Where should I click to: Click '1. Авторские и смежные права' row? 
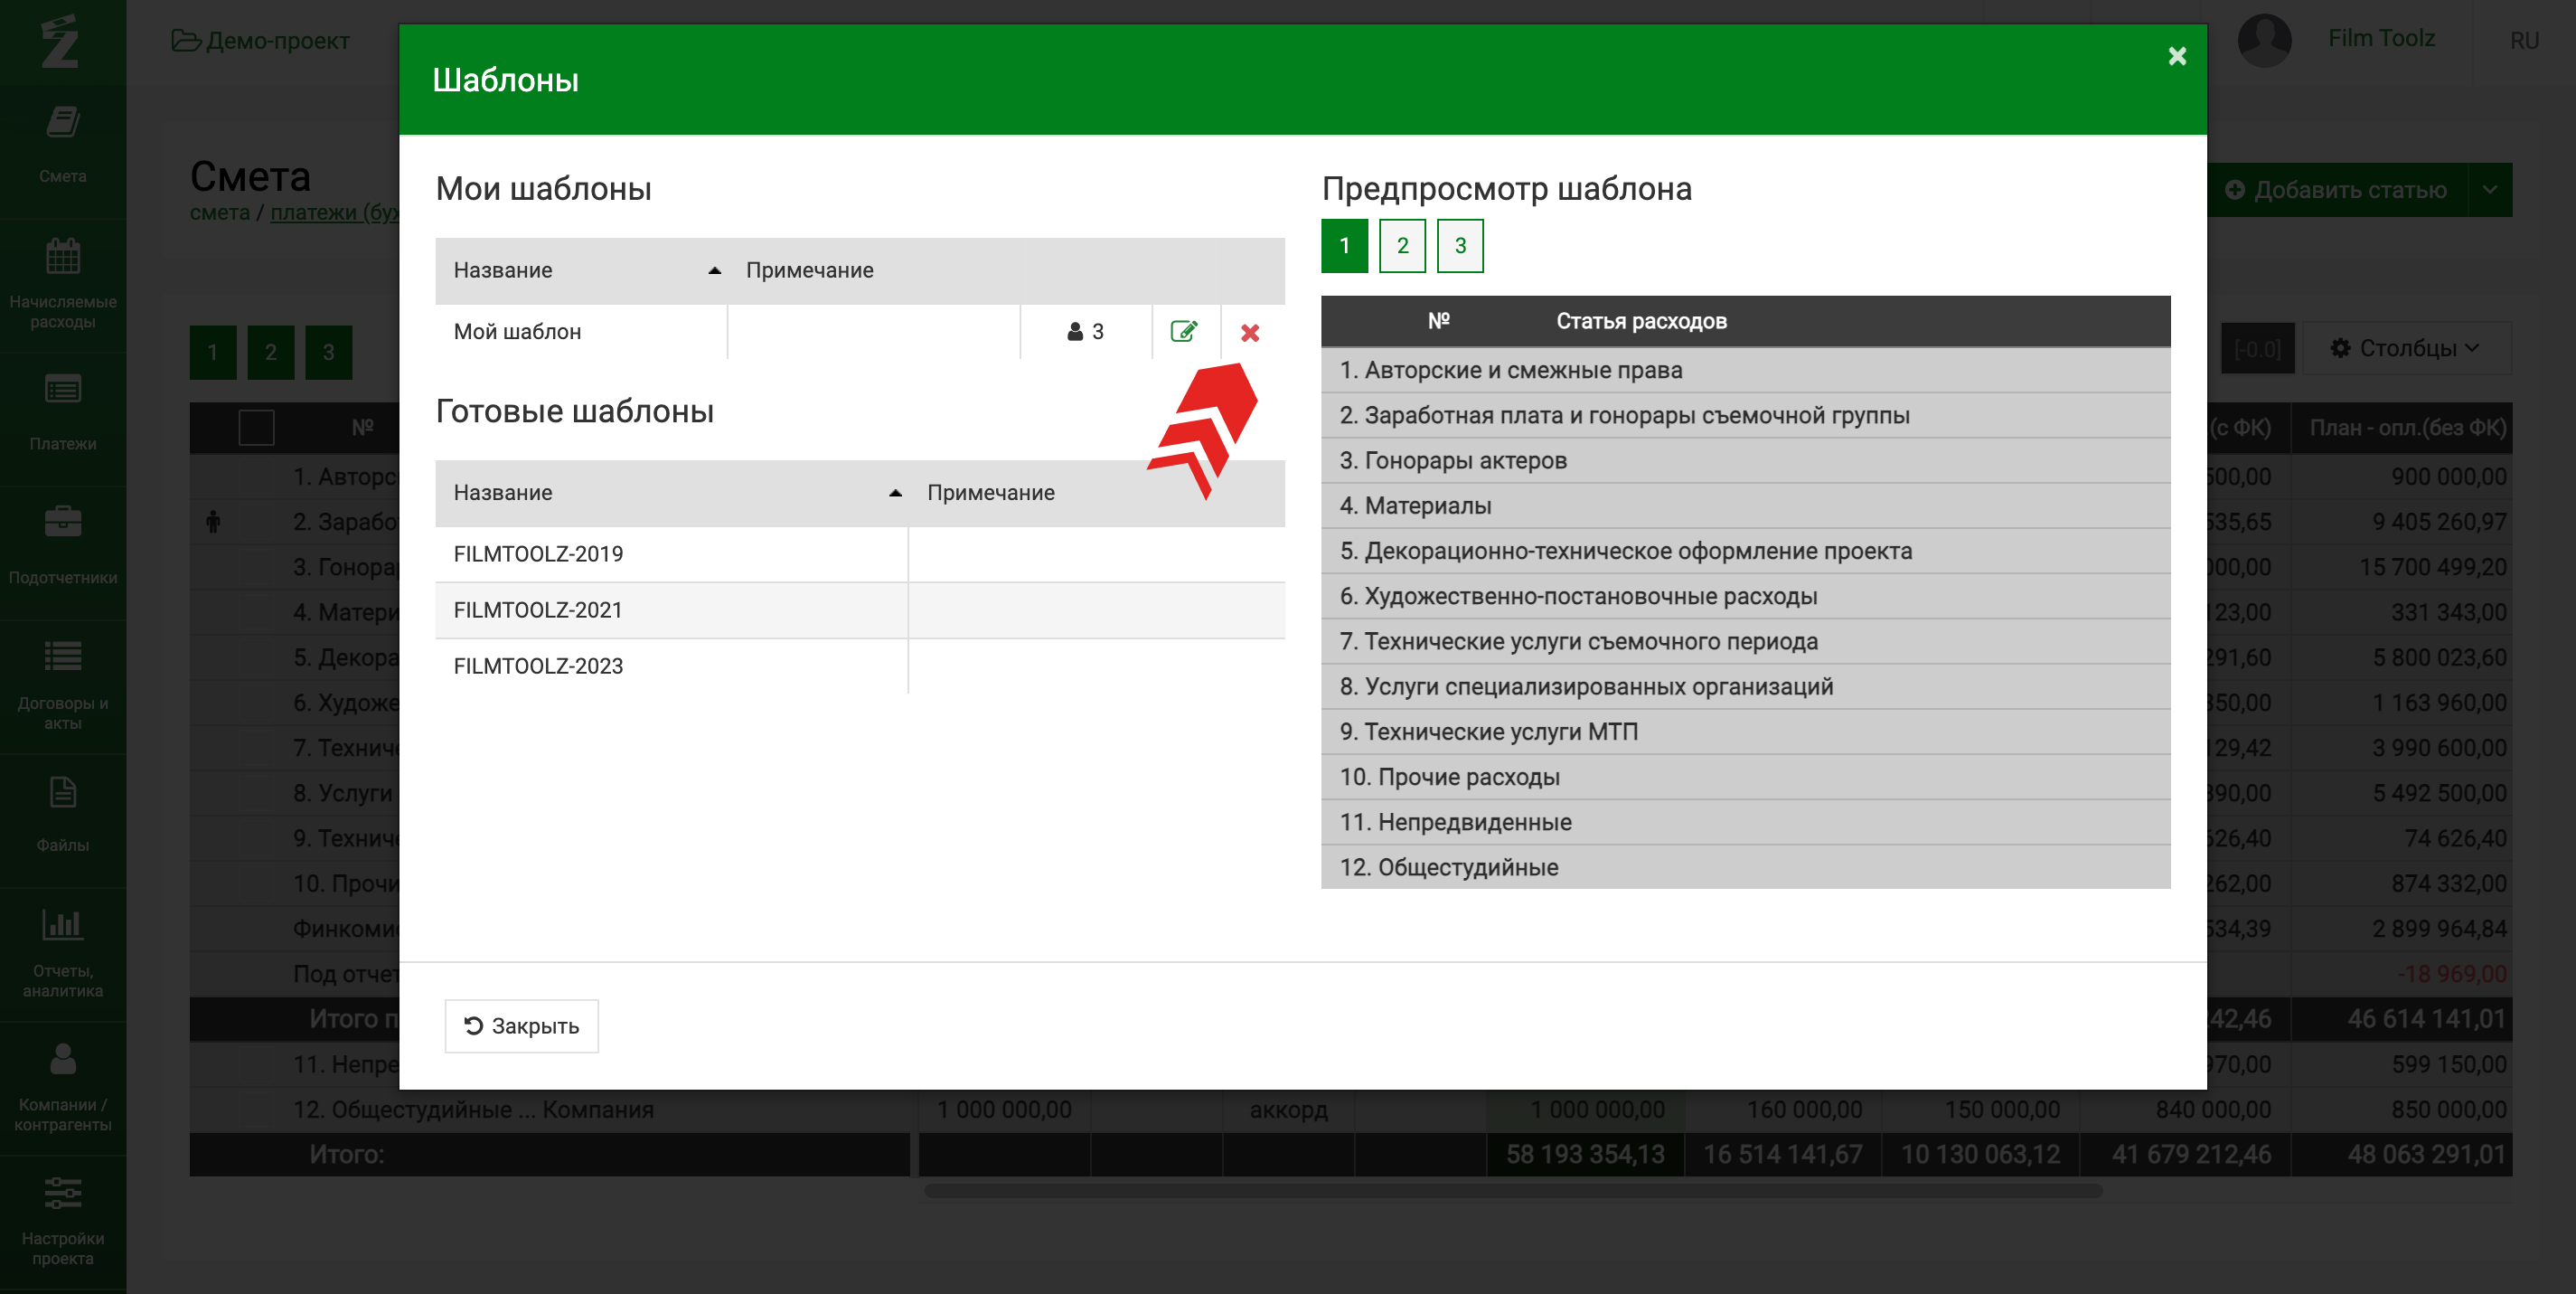click(1745, 369)
